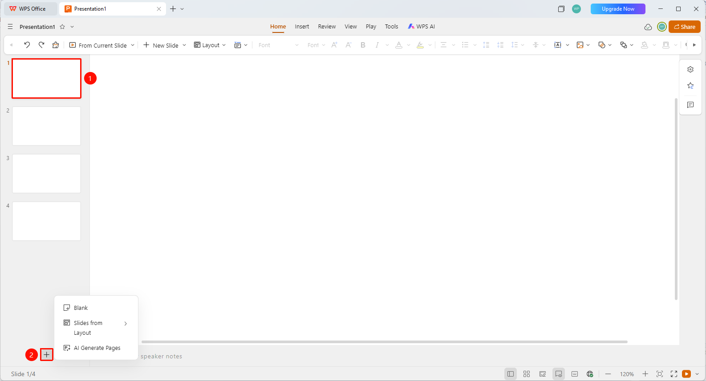Expand the New Slide dropdown arrow
706x381 pixels.
click(x=184, y=45)
